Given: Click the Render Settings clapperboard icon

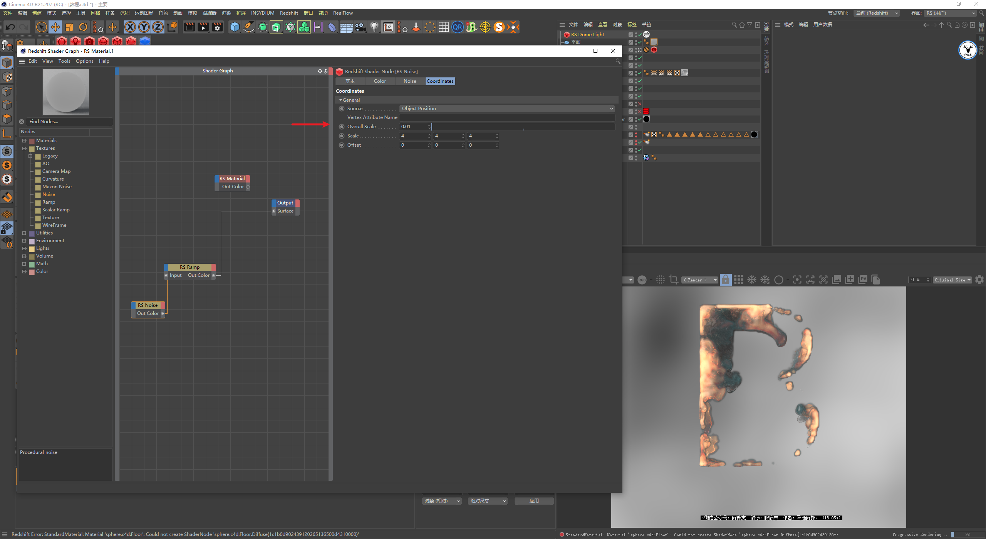Looking at the screenshot, I should (x=218, y=27).
